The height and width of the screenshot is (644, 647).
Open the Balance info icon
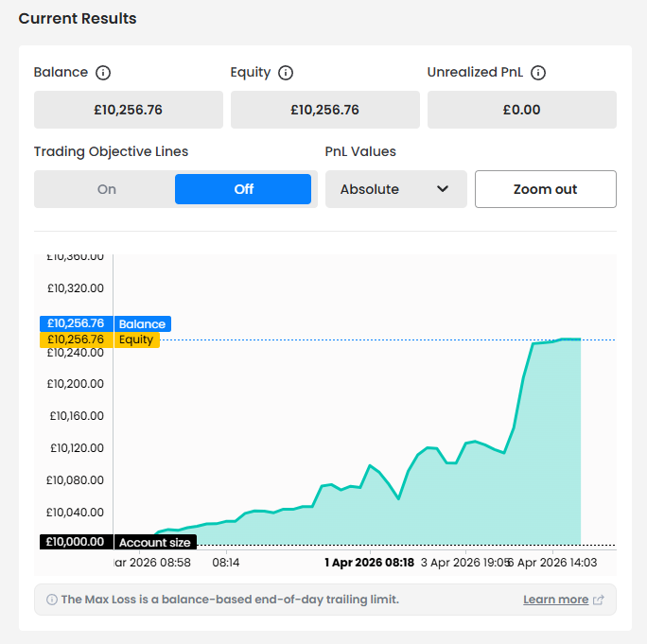pos(103,73)
